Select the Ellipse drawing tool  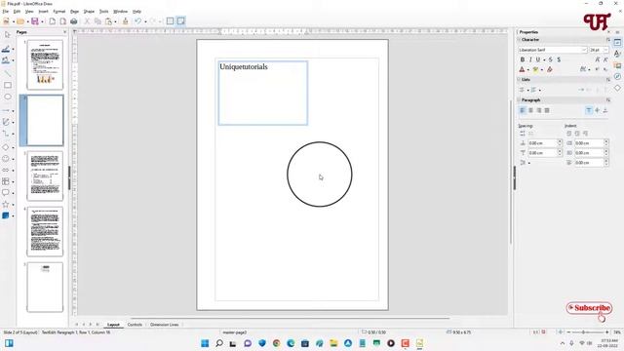[x=7, y=97]
